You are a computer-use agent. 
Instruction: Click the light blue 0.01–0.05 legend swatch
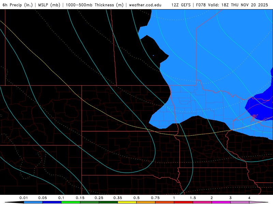33,202
